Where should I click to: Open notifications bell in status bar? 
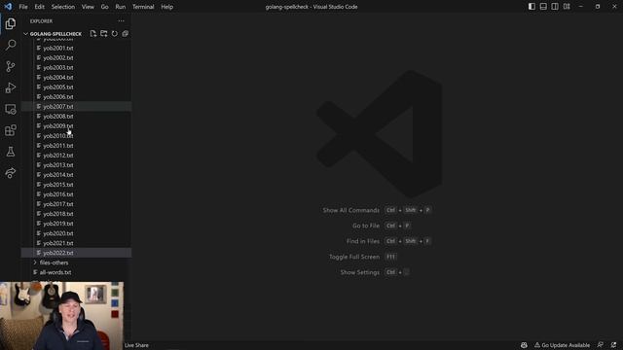(x=613, y=345)
